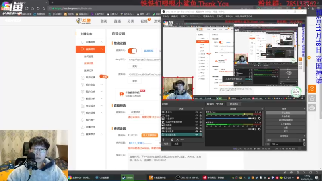This screenshot has height=181, width=322.
Task: Open OBS 26.1.1 from the taskbar
Action: click(x=188, y=177)
